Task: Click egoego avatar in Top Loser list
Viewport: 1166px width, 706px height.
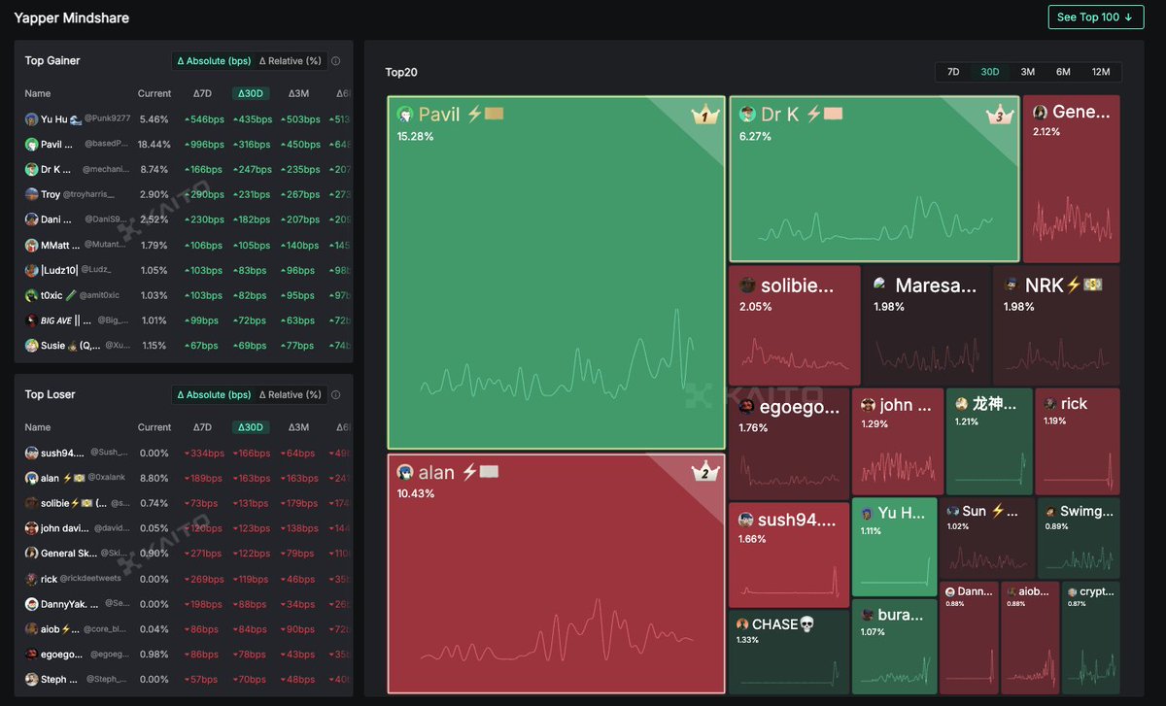Action: pos(32,655)
